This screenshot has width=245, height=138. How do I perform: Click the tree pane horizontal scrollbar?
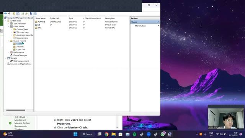[x=16, y=110]
